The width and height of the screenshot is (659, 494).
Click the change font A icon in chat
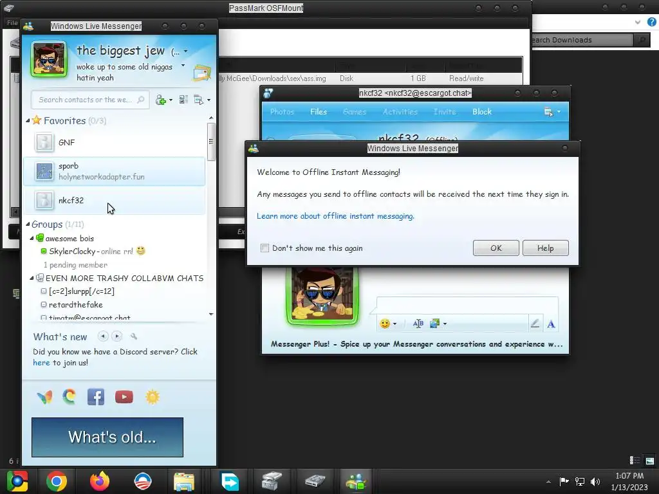click(551, 324)
